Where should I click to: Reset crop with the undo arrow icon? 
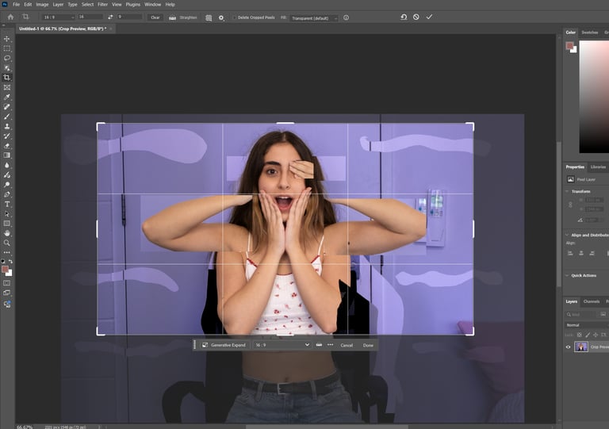tap(403, 17)
